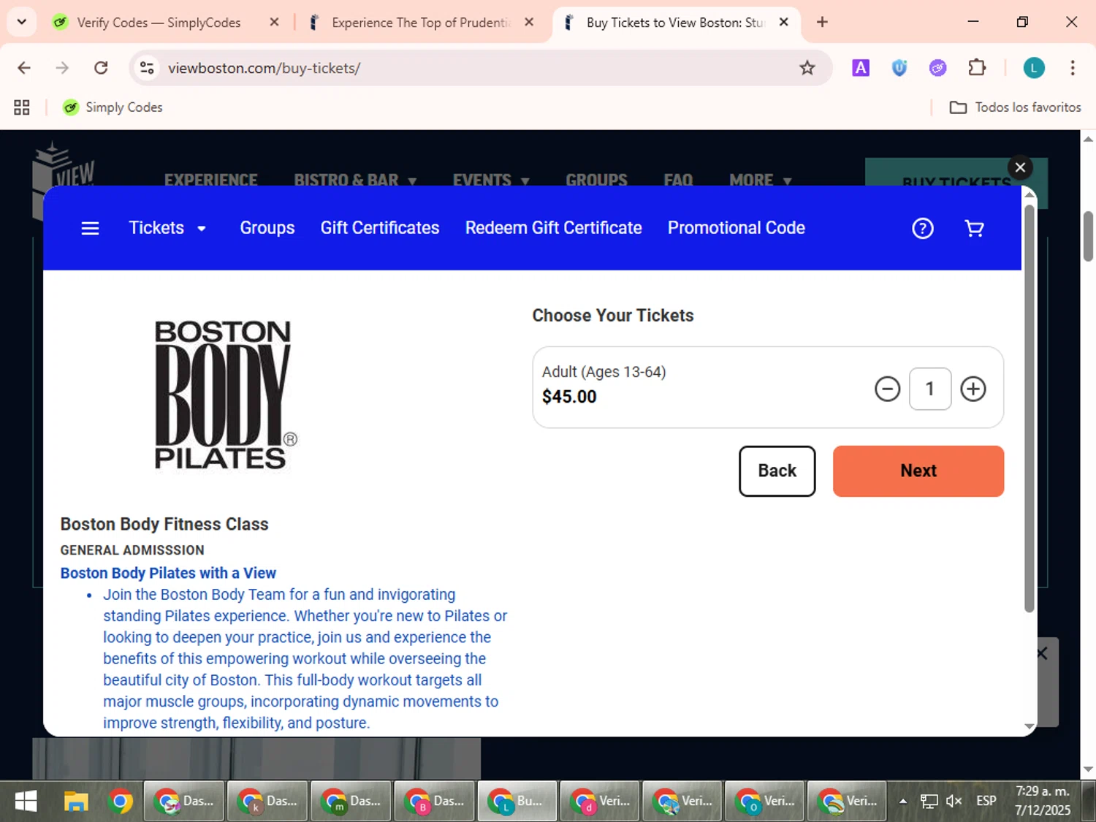Switch to the Bu... Chrome taskbar window
1096x822 pixels.
point(517,802)
